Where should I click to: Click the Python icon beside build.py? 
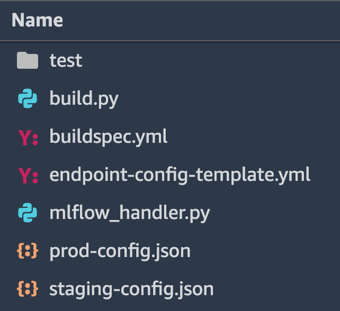coord(28,99)
